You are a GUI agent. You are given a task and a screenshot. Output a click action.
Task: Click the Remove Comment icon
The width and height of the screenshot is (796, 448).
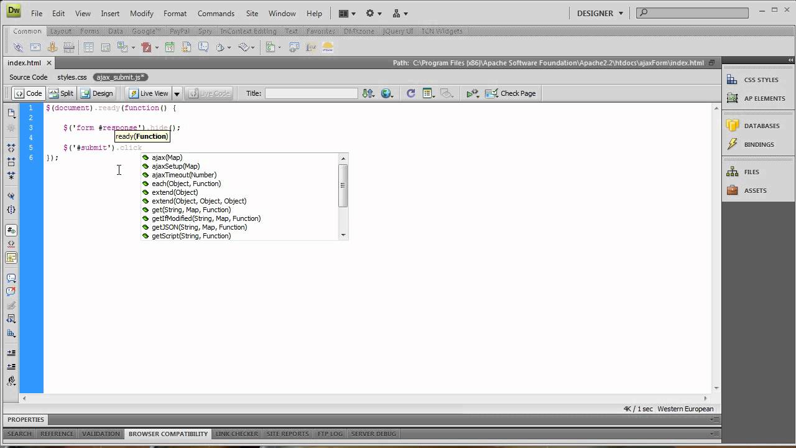click(11, 291)
